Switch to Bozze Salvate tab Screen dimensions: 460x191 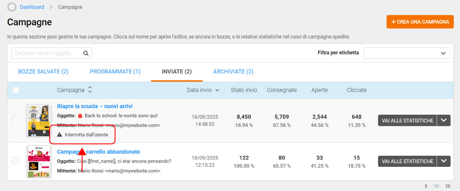tap(43, 72)
